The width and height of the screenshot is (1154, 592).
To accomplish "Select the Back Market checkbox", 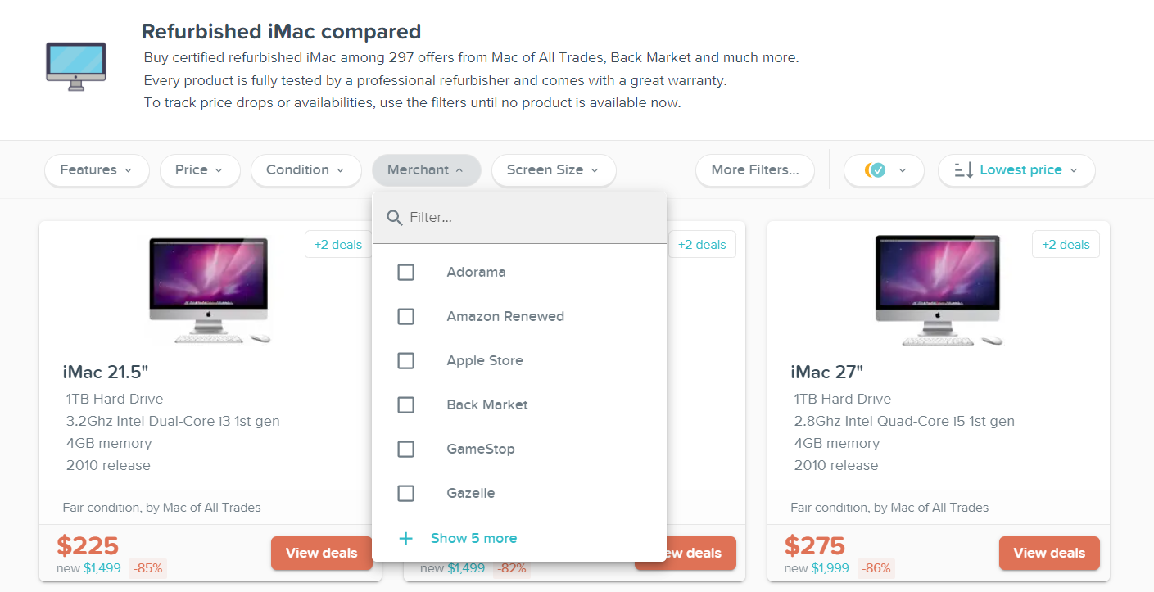I will click(405, 404).
